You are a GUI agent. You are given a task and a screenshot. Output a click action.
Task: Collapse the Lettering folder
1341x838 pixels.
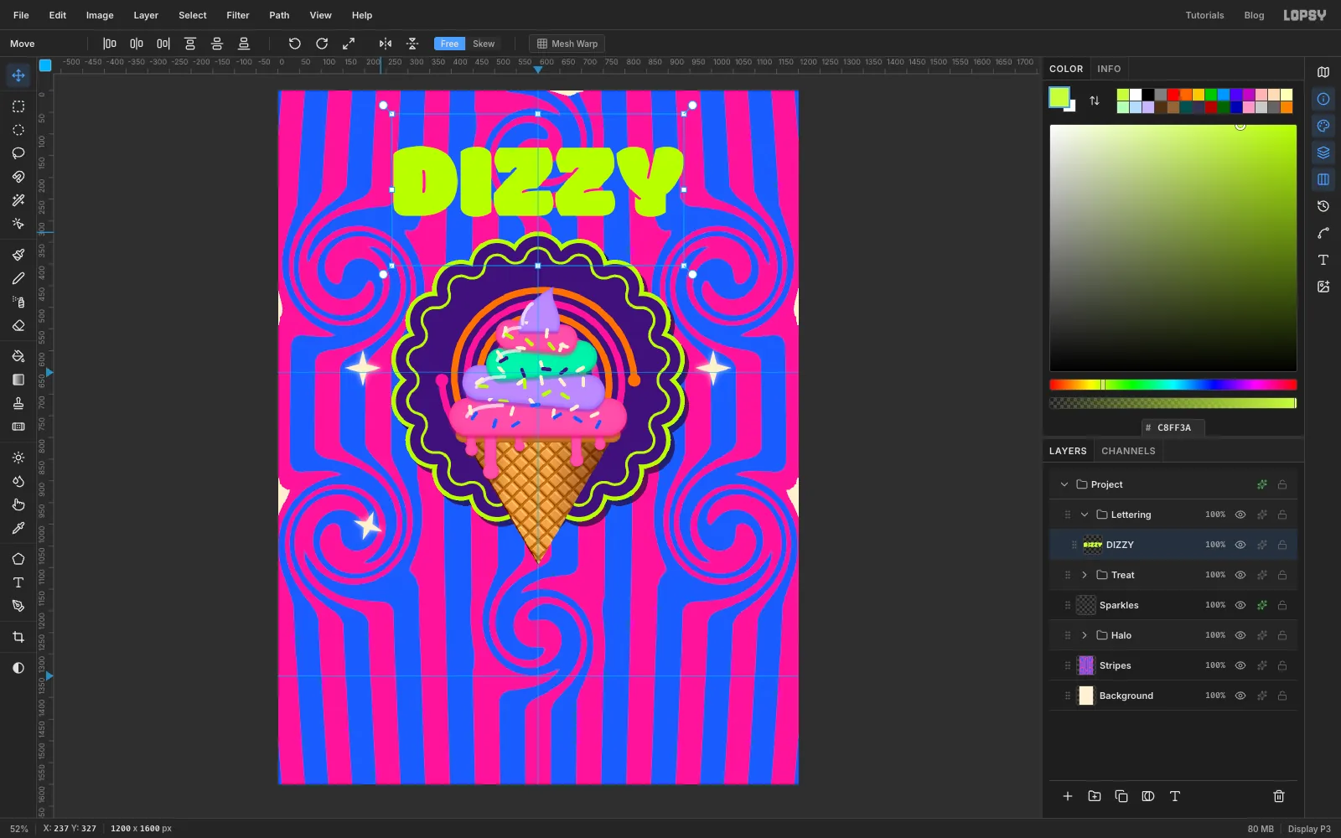tap(1085, 515)
